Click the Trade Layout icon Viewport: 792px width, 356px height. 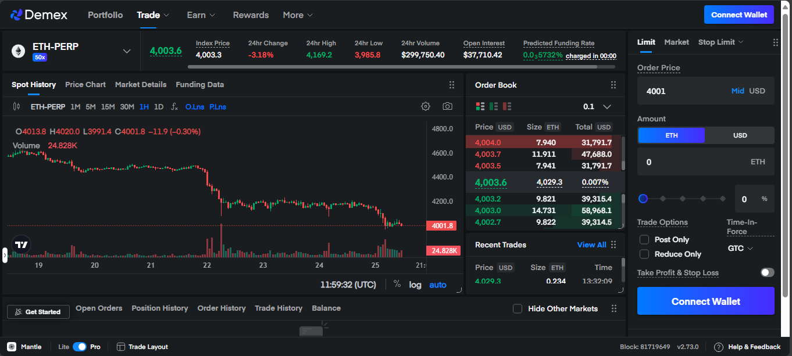[121, 347]
